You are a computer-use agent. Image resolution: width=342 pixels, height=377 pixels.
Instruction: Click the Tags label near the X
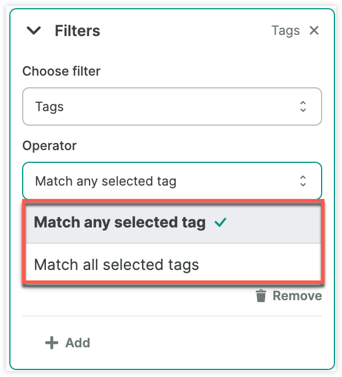286,31
